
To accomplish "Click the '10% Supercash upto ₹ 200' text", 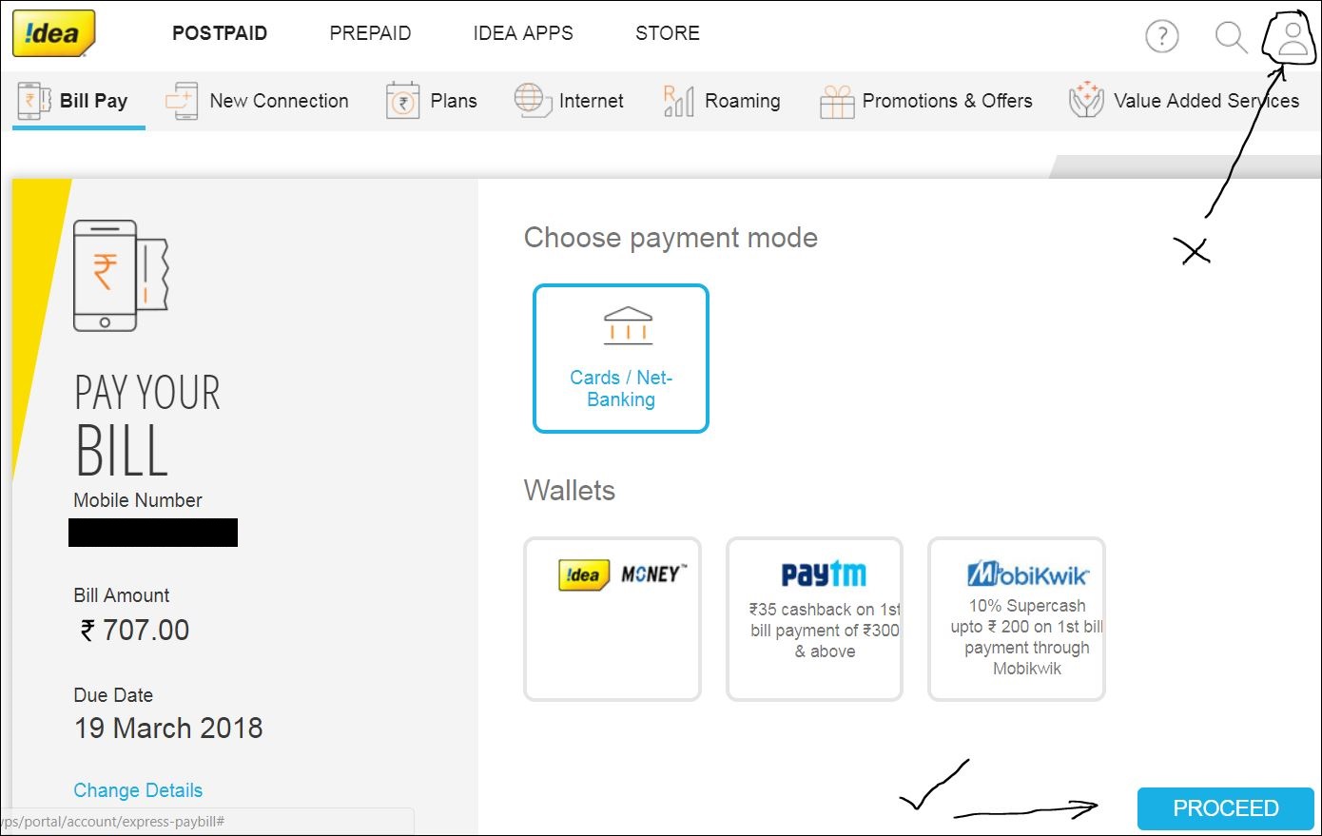I will 1027,637.
